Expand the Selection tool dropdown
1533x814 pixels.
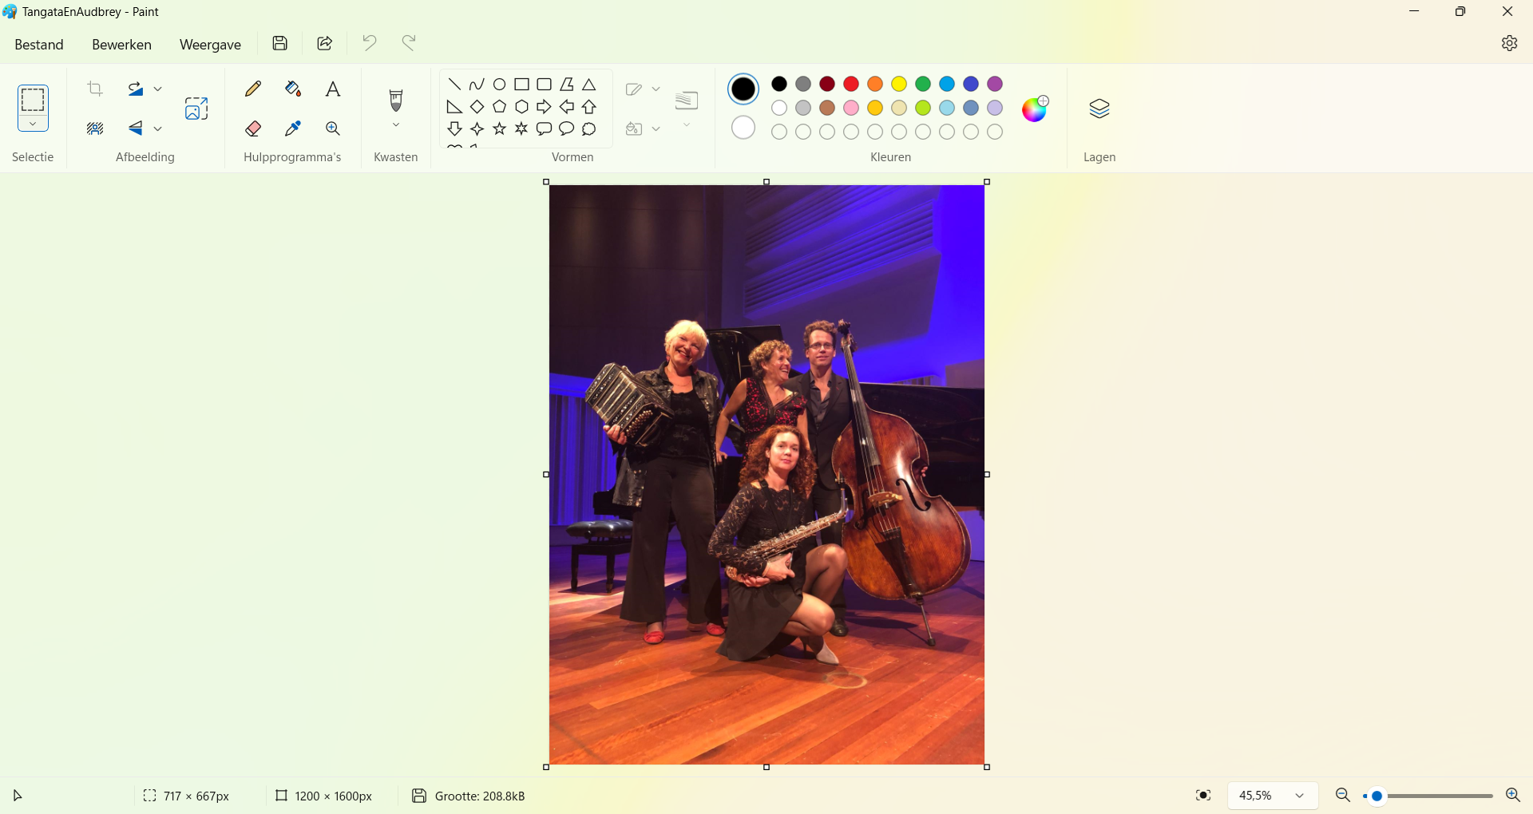33,124
